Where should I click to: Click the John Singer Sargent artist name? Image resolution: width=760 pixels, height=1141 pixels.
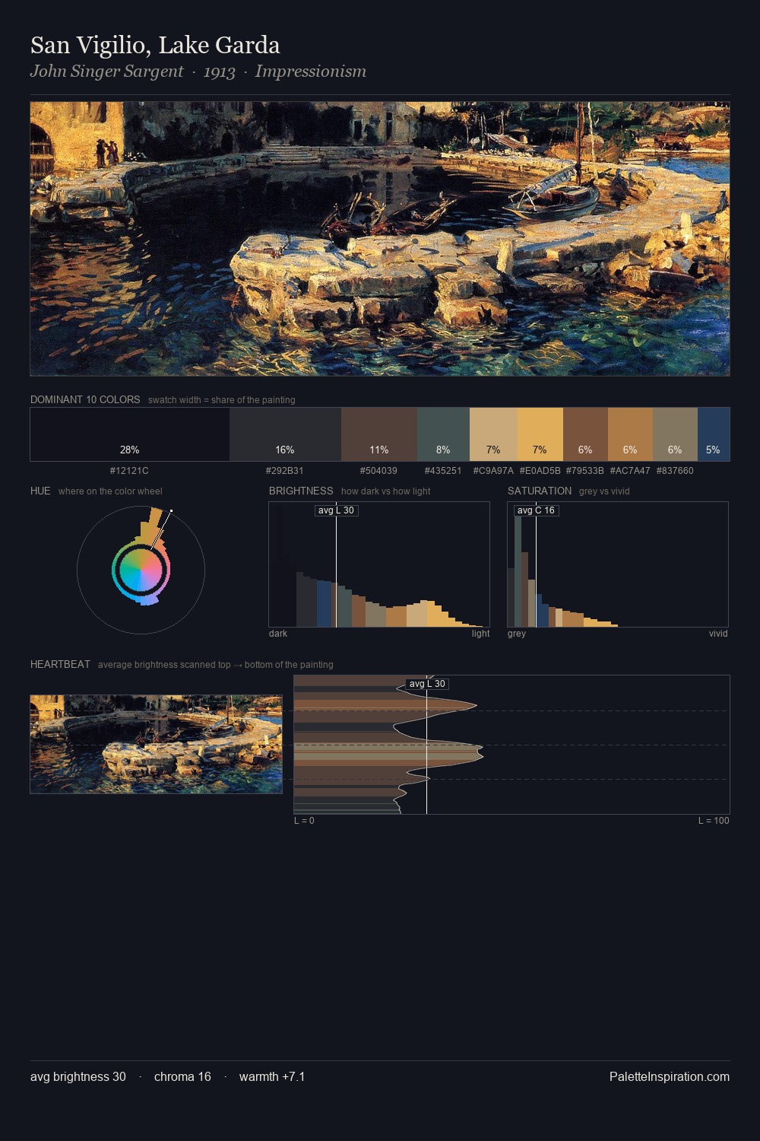pyautogui.click(x=106, y=72)
